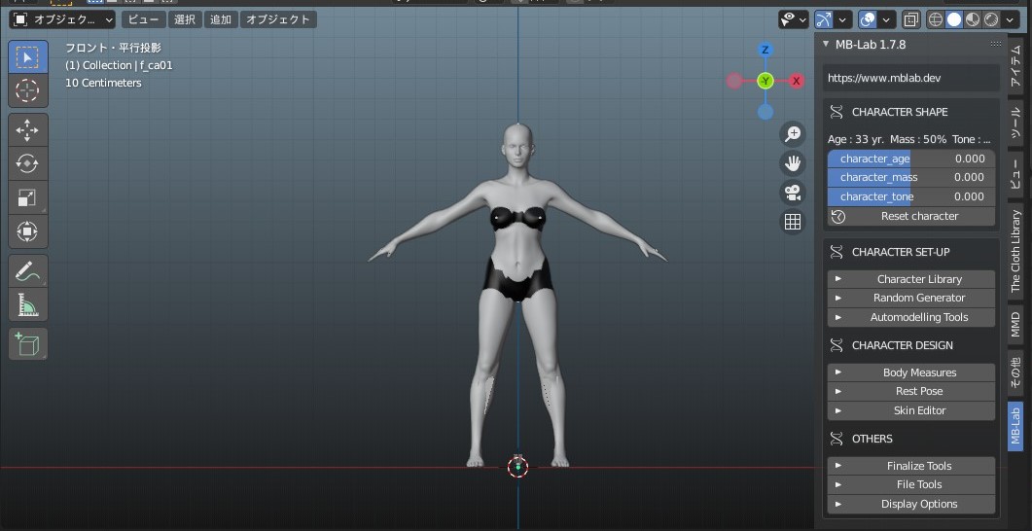Click the Y axis on navigation gizmo
The image size is (1032, 531).
pos(765,81)
